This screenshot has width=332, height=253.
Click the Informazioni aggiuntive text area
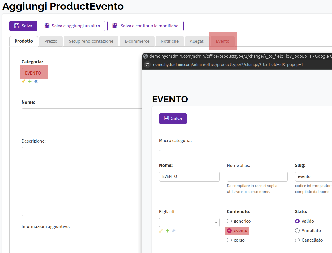pos(82,243)
